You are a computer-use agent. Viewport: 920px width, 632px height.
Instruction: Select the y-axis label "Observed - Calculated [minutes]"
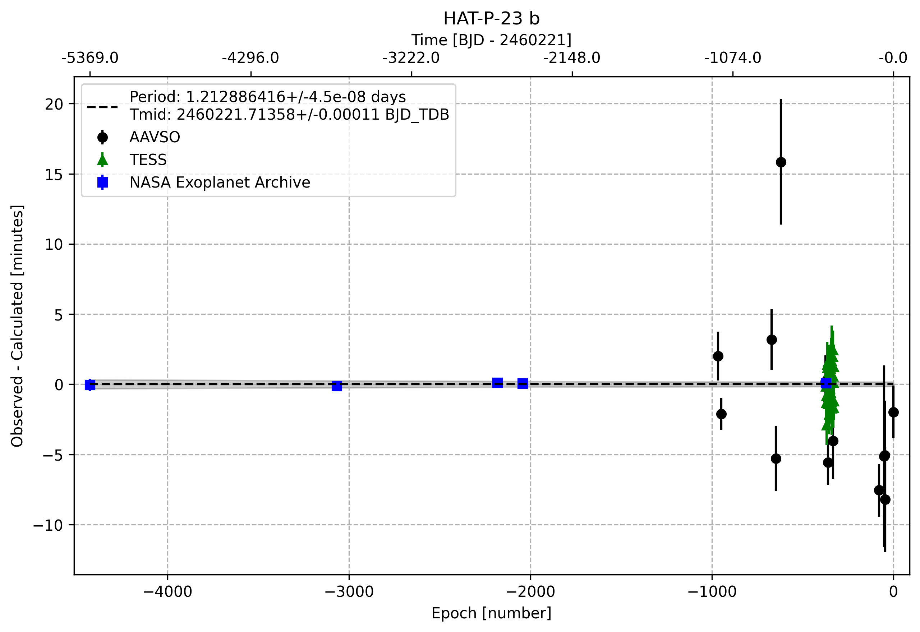click(x=17, y=326)
